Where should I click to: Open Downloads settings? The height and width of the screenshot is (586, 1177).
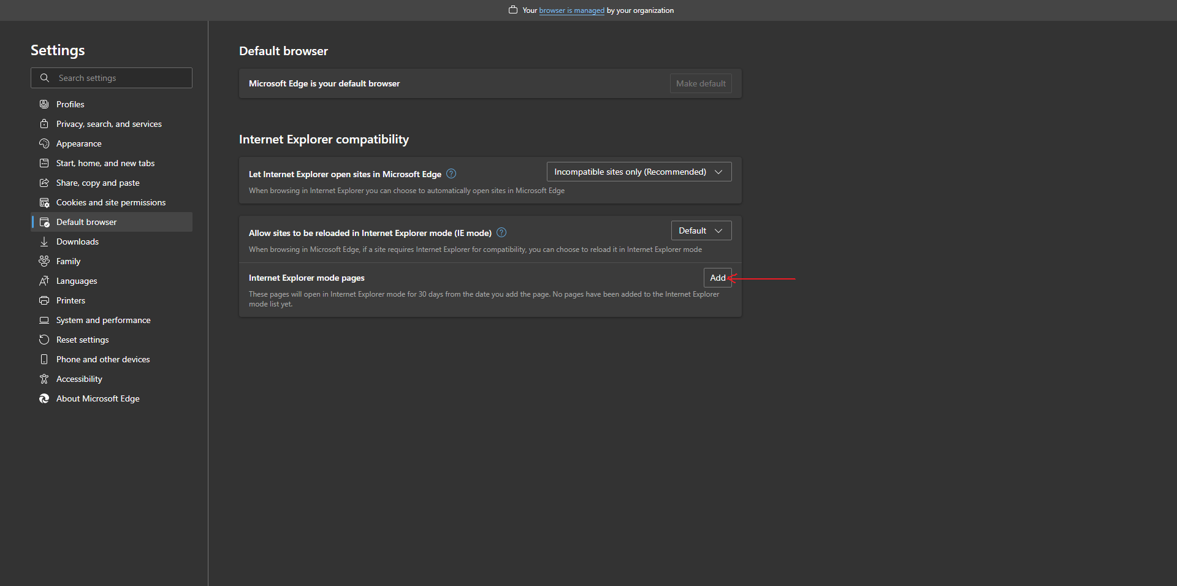tap(112, 242)
